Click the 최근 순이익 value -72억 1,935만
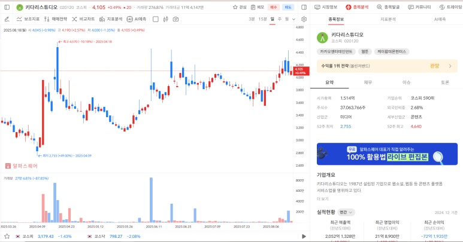This screenshot has width=463, height=242. [x=434, y=236]
